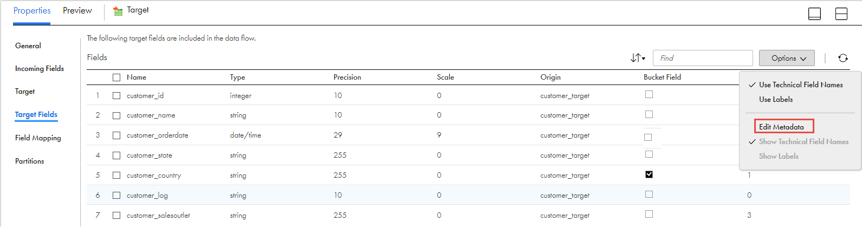Open the Incoming Fields section
Image resolution: width=862 pixels, height=227 pixels.
coord(40,69)
